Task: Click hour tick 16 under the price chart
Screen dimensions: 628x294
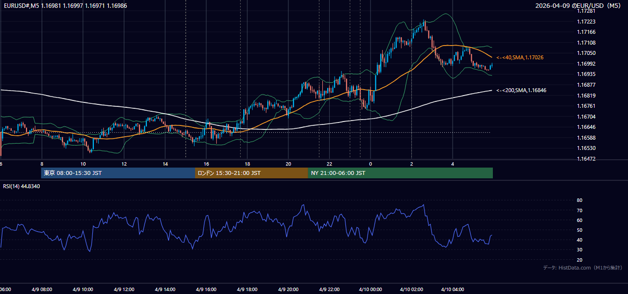Action: coord(206,164)
